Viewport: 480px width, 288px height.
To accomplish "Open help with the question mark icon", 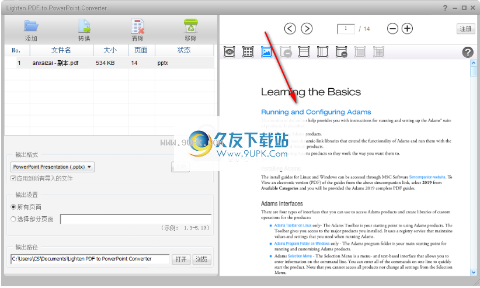I will pos(468,53).
